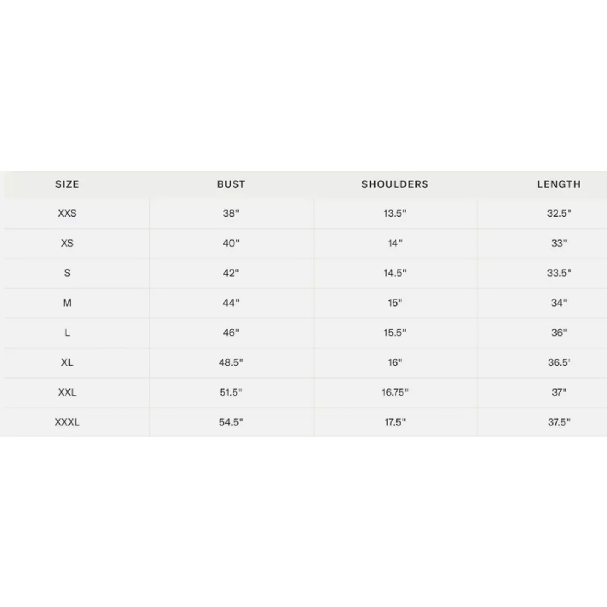
Task: Select the XS size row label
Action: tap(67, 243)
